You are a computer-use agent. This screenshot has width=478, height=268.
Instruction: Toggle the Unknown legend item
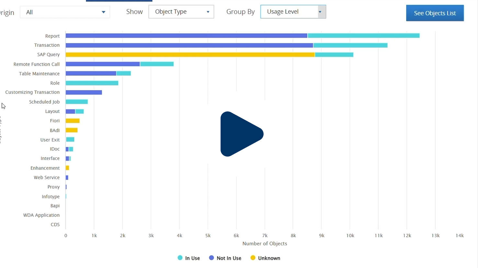pos(266,258)
